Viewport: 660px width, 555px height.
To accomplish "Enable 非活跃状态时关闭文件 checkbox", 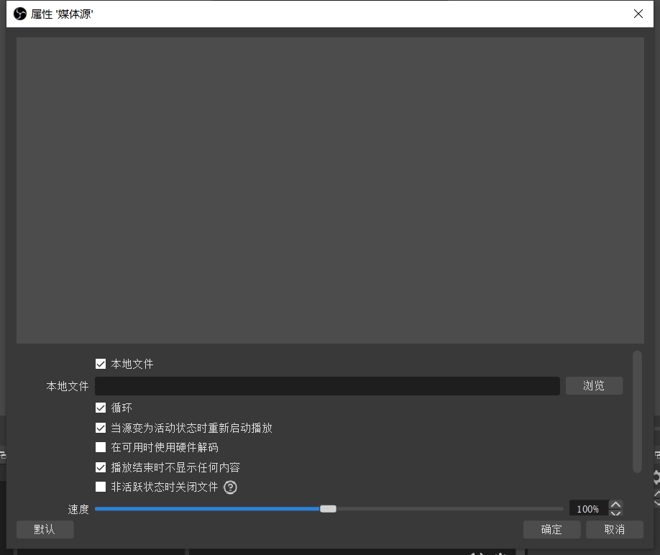I will pyautogui.click(x=101, y=487).
